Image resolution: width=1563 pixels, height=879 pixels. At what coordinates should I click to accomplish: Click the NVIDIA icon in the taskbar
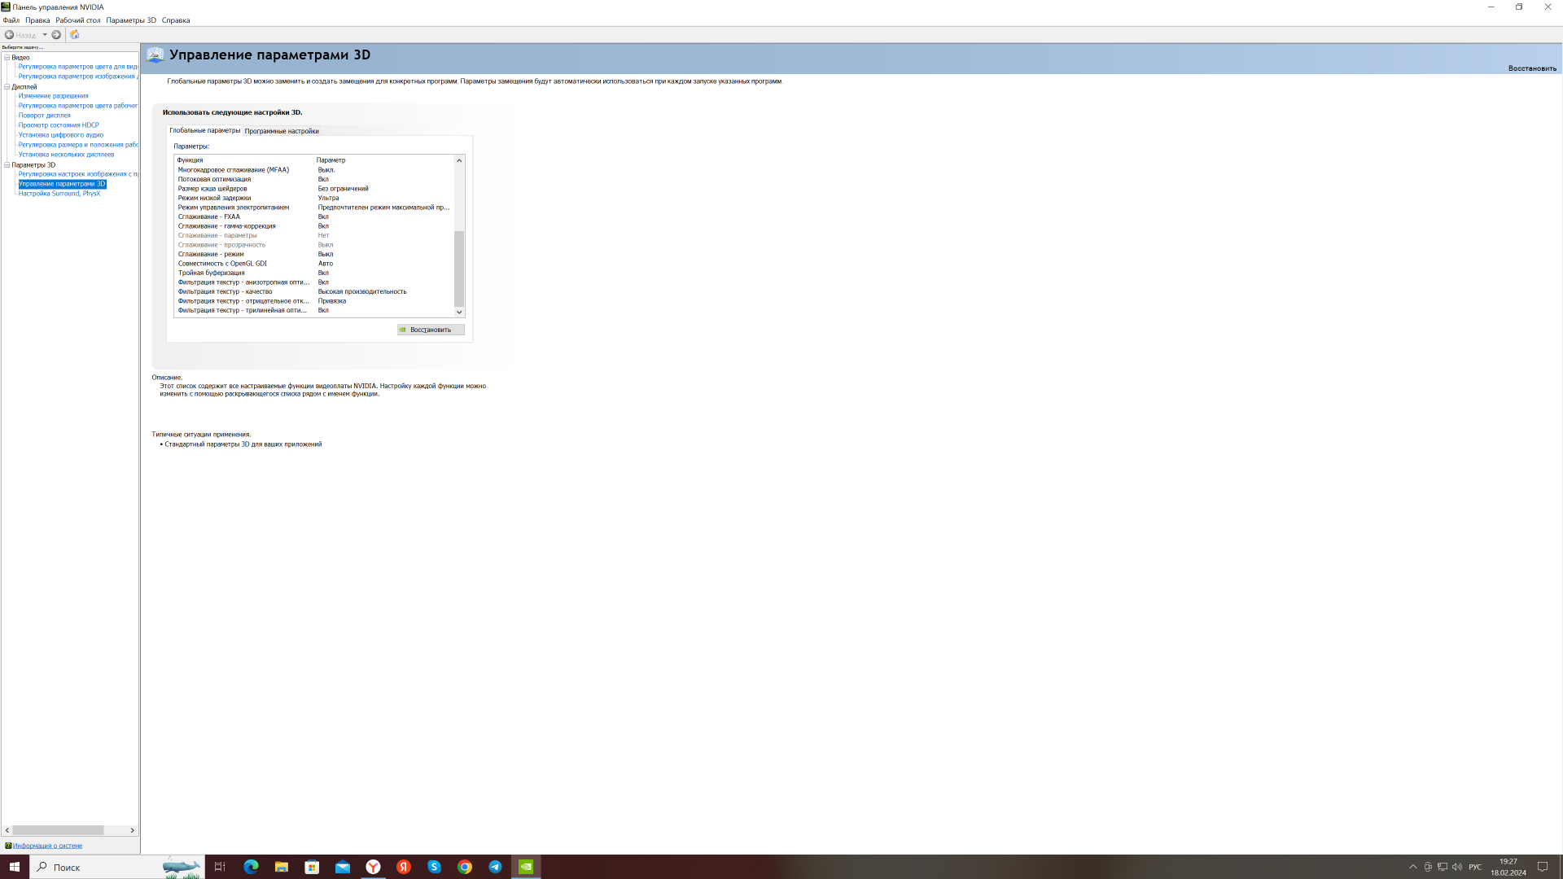click(526, 867)
